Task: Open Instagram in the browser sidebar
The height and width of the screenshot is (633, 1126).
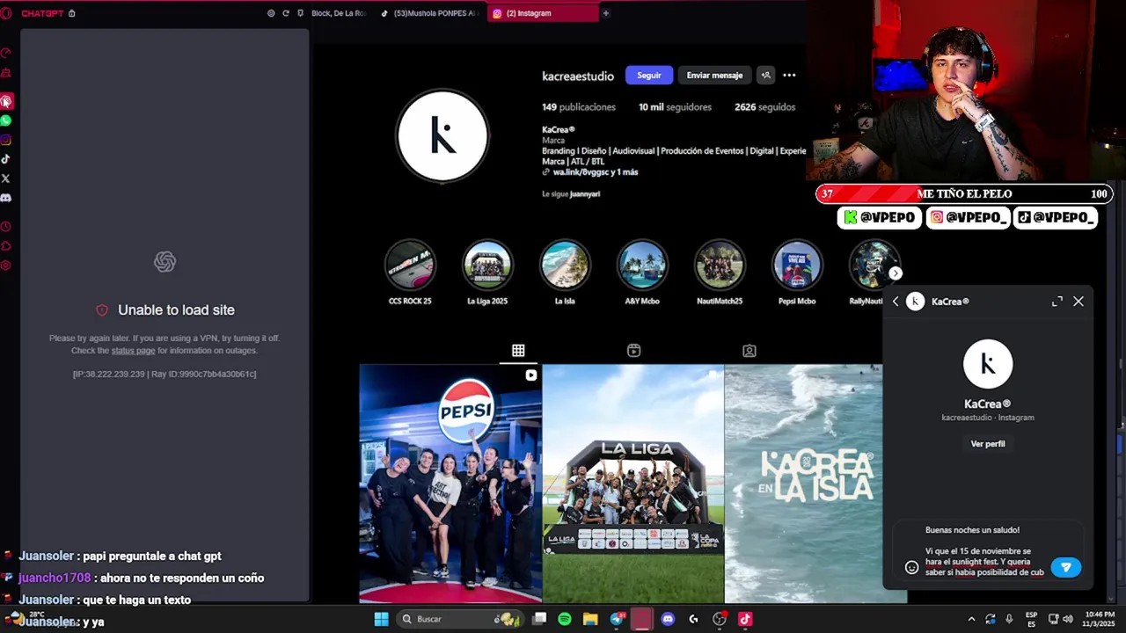Action: (x=5, y=140)
